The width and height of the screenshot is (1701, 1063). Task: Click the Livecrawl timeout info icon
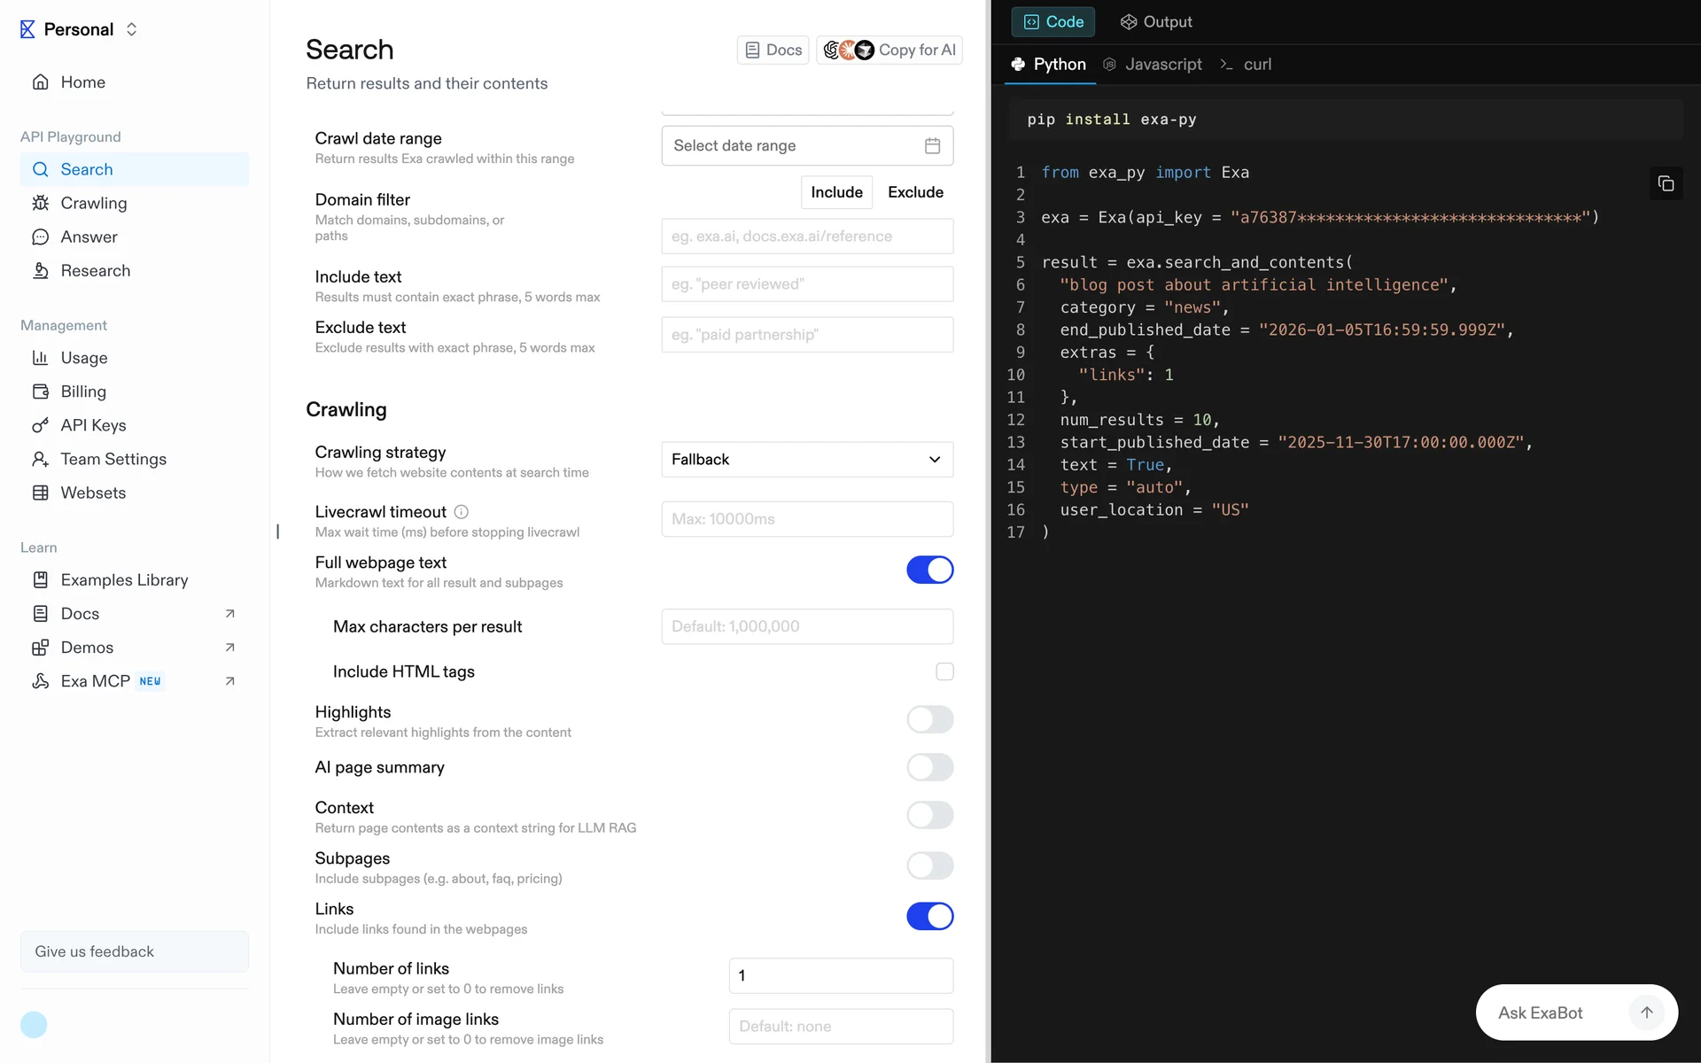tap(461, 512)
